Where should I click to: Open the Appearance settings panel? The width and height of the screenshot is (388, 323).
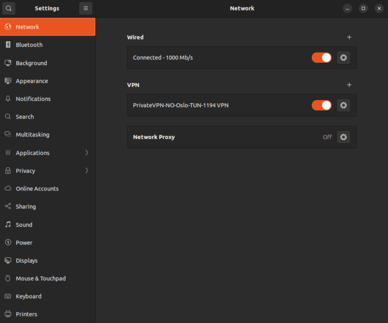pos(32,81)
